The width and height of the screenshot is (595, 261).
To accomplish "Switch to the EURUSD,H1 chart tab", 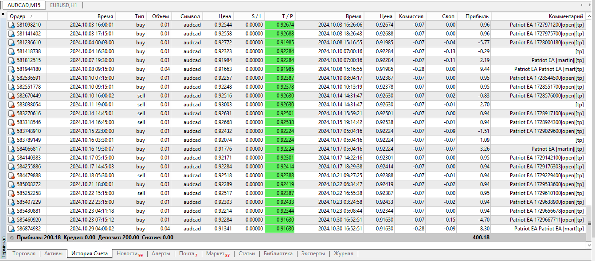I will [x=63, y=5].
